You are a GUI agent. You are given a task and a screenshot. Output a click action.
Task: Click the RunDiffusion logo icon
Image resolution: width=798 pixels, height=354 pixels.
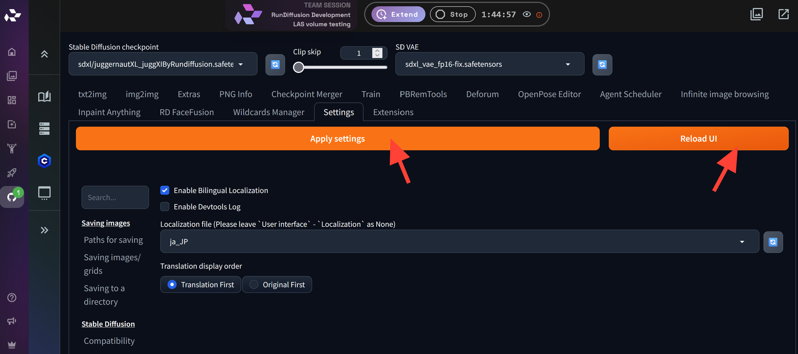pyautogui.click(x=12, y=15)
